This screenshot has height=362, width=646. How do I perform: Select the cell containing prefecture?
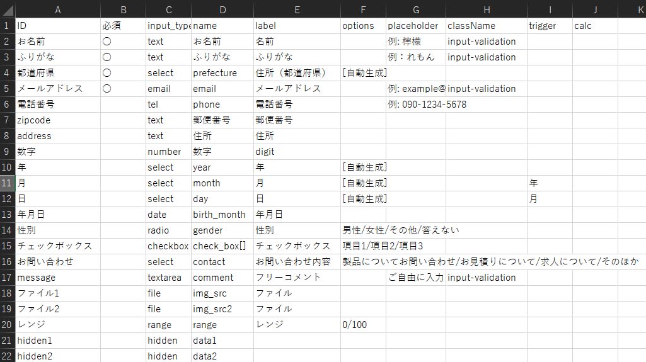coord(215,73)
